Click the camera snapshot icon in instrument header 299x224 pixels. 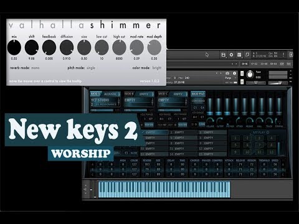tap(227, 73)
